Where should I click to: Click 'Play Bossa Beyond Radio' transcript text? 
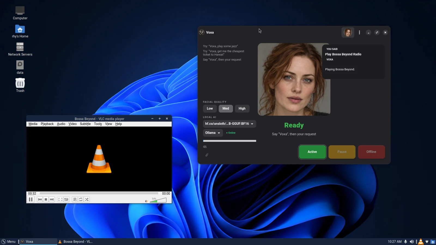tap(343, 54)
